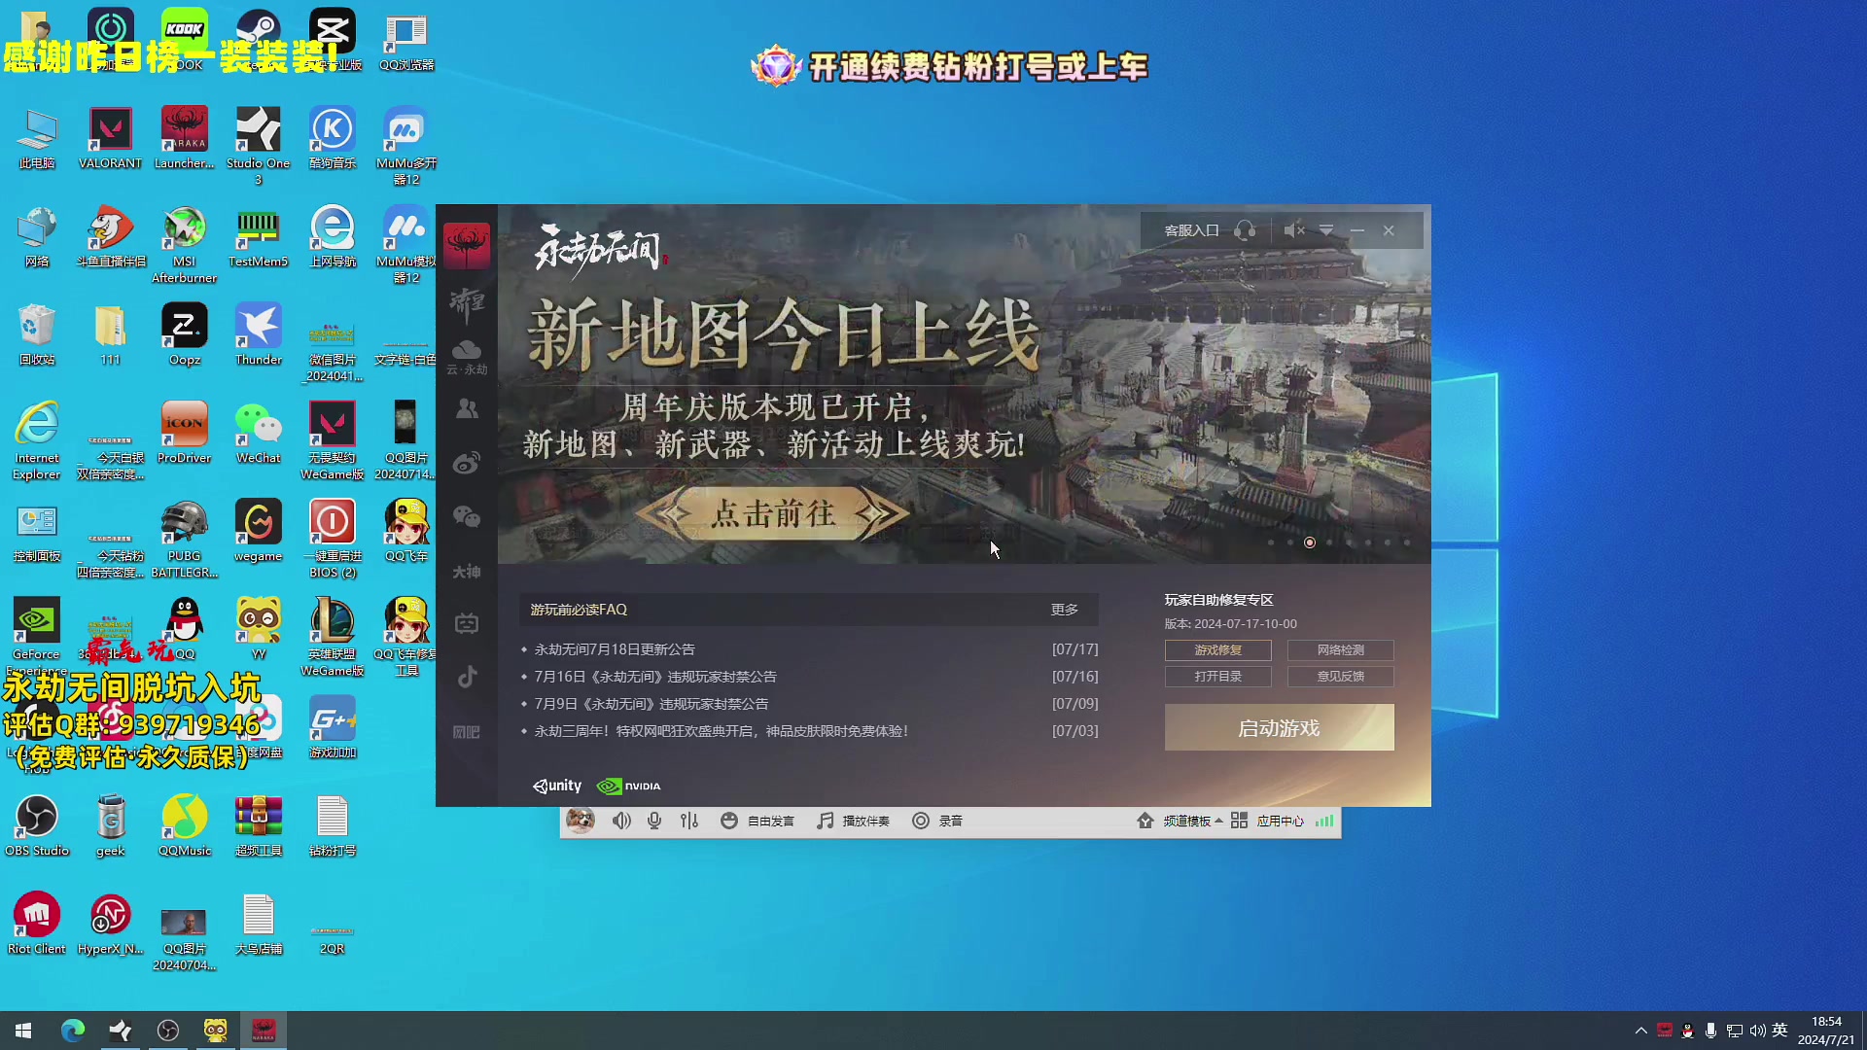The image size is (1867, 1050).
Task: Click the Thunder desktop icon
Action: (x=258, y=334)
